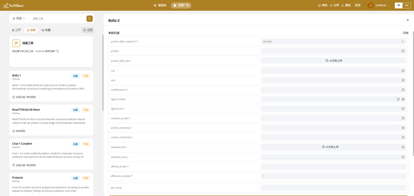Expand the SciMiner user account menu
414x196 pixels.
379,5
